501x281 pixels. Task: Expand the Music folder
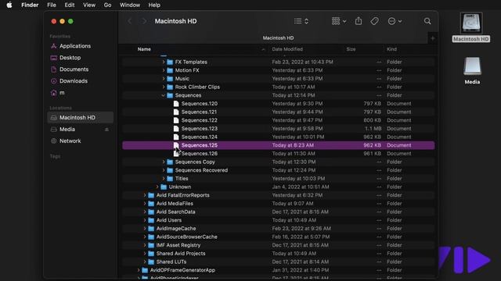point(164,79)
